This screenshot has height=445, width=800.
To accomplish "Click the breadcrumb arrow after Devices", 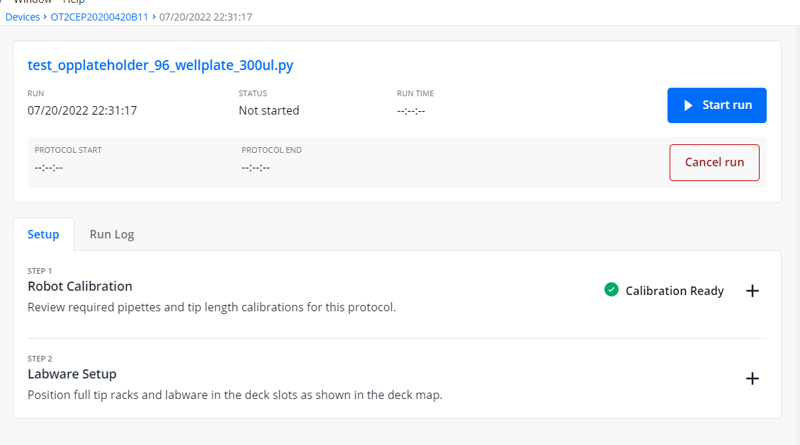I will [45, 17].
